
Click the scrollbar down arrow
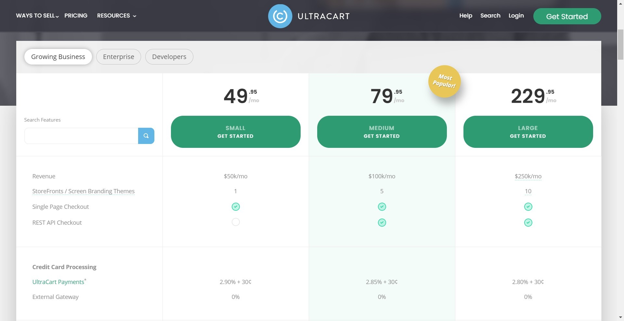click(620, 317)
